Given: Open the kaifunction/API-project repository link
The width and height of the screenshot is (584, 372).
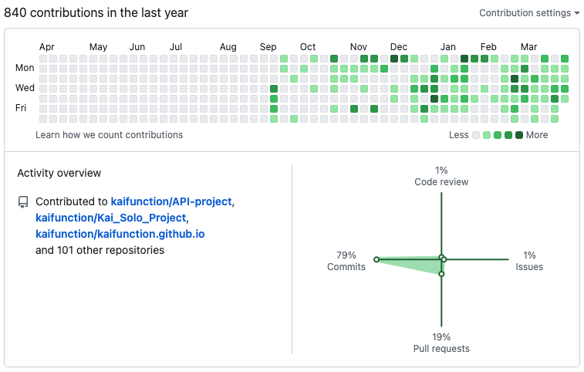Looking at the screenshot, I should pos(171,201).
